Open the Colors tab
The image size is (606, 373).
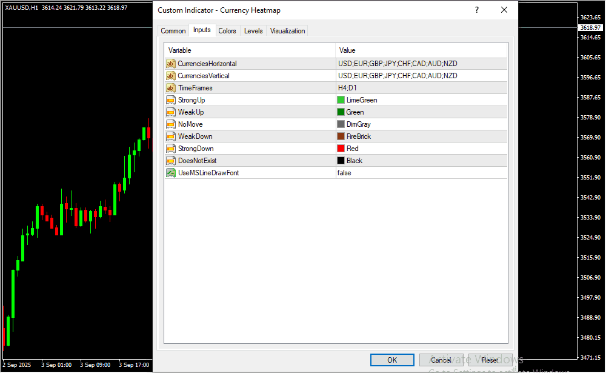(x=227, y=31)
